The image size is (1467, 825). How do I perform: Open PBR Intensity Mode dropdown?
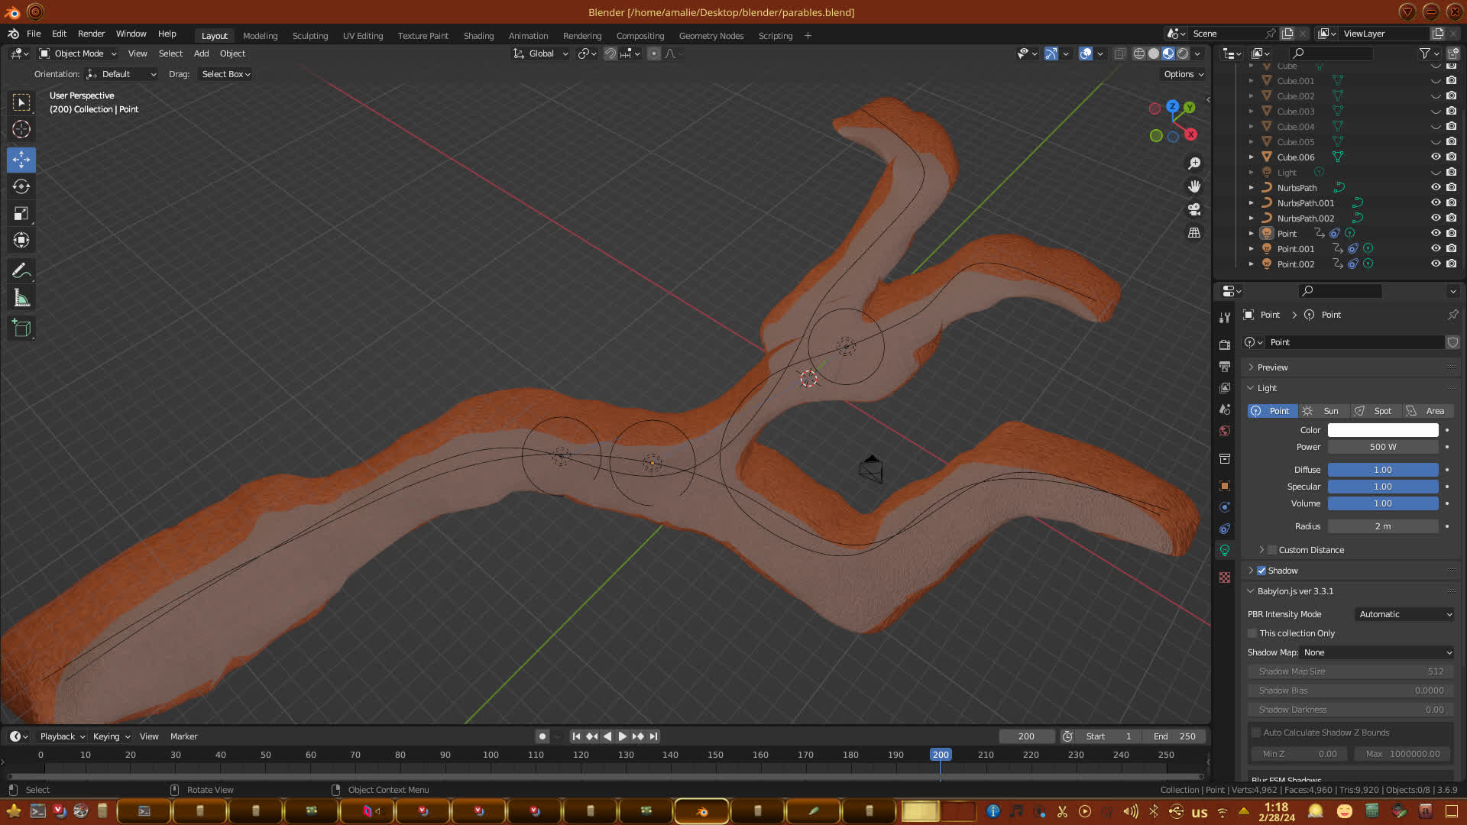click(1404, 614)
